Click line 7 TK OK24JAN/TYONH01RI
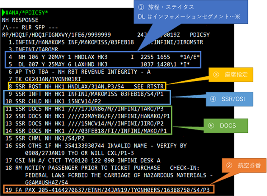Viewport: 267px width, 196px height. (45, 79)
